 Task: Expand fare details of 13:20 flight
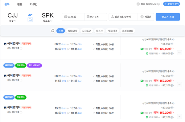point(179,116)
